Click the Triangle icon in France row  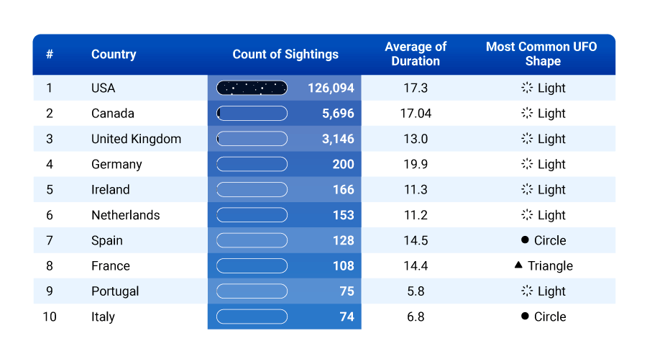pos(519,265)
